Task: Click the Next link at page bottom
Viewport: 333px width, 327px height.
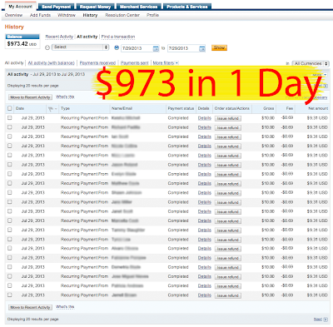Action: [x=318, y=320]
